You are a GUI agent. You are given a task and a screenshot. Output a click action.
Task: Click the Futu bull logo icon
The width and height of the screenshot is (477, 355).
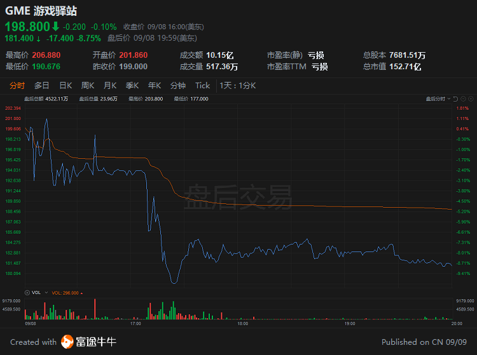67,342
